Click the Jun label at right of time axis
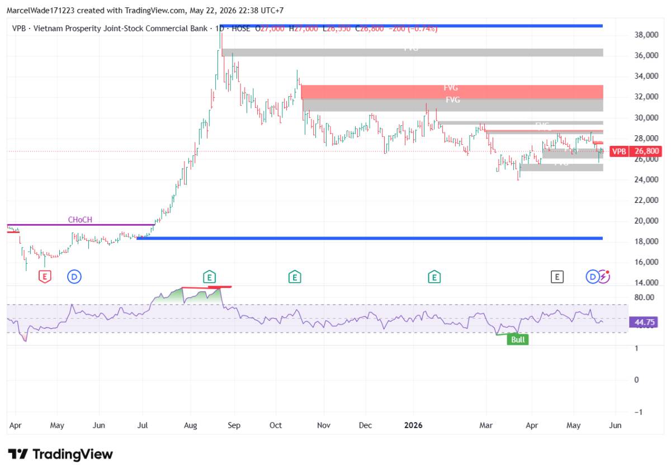671x474 pixels. point(615,425)
